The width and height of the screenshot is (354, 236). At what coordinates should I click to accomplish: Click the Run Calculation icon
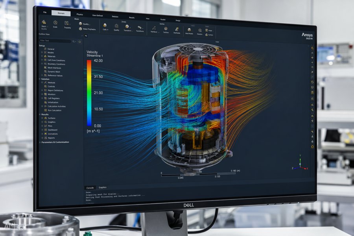click(45, 110)
